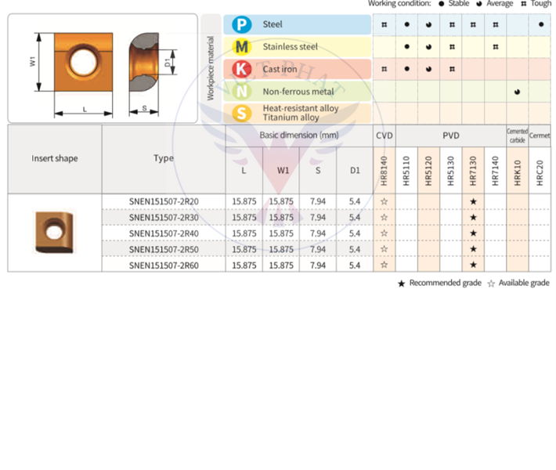This screenshot has width=556, height=470.
Task: Click the blue P steel icon
Action: click(241, 24)
